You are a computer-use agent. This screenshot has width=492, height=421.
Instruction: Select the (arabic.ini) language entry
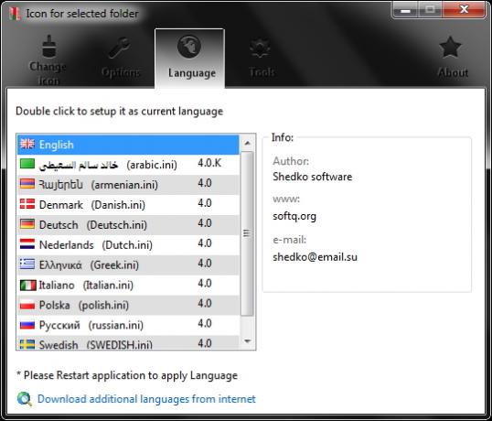click(x=128, y=165)
